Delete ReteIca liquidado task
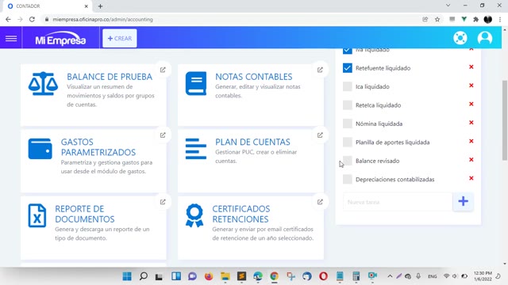The width and height of the screenshot is (508, 285). pos(471,104)
